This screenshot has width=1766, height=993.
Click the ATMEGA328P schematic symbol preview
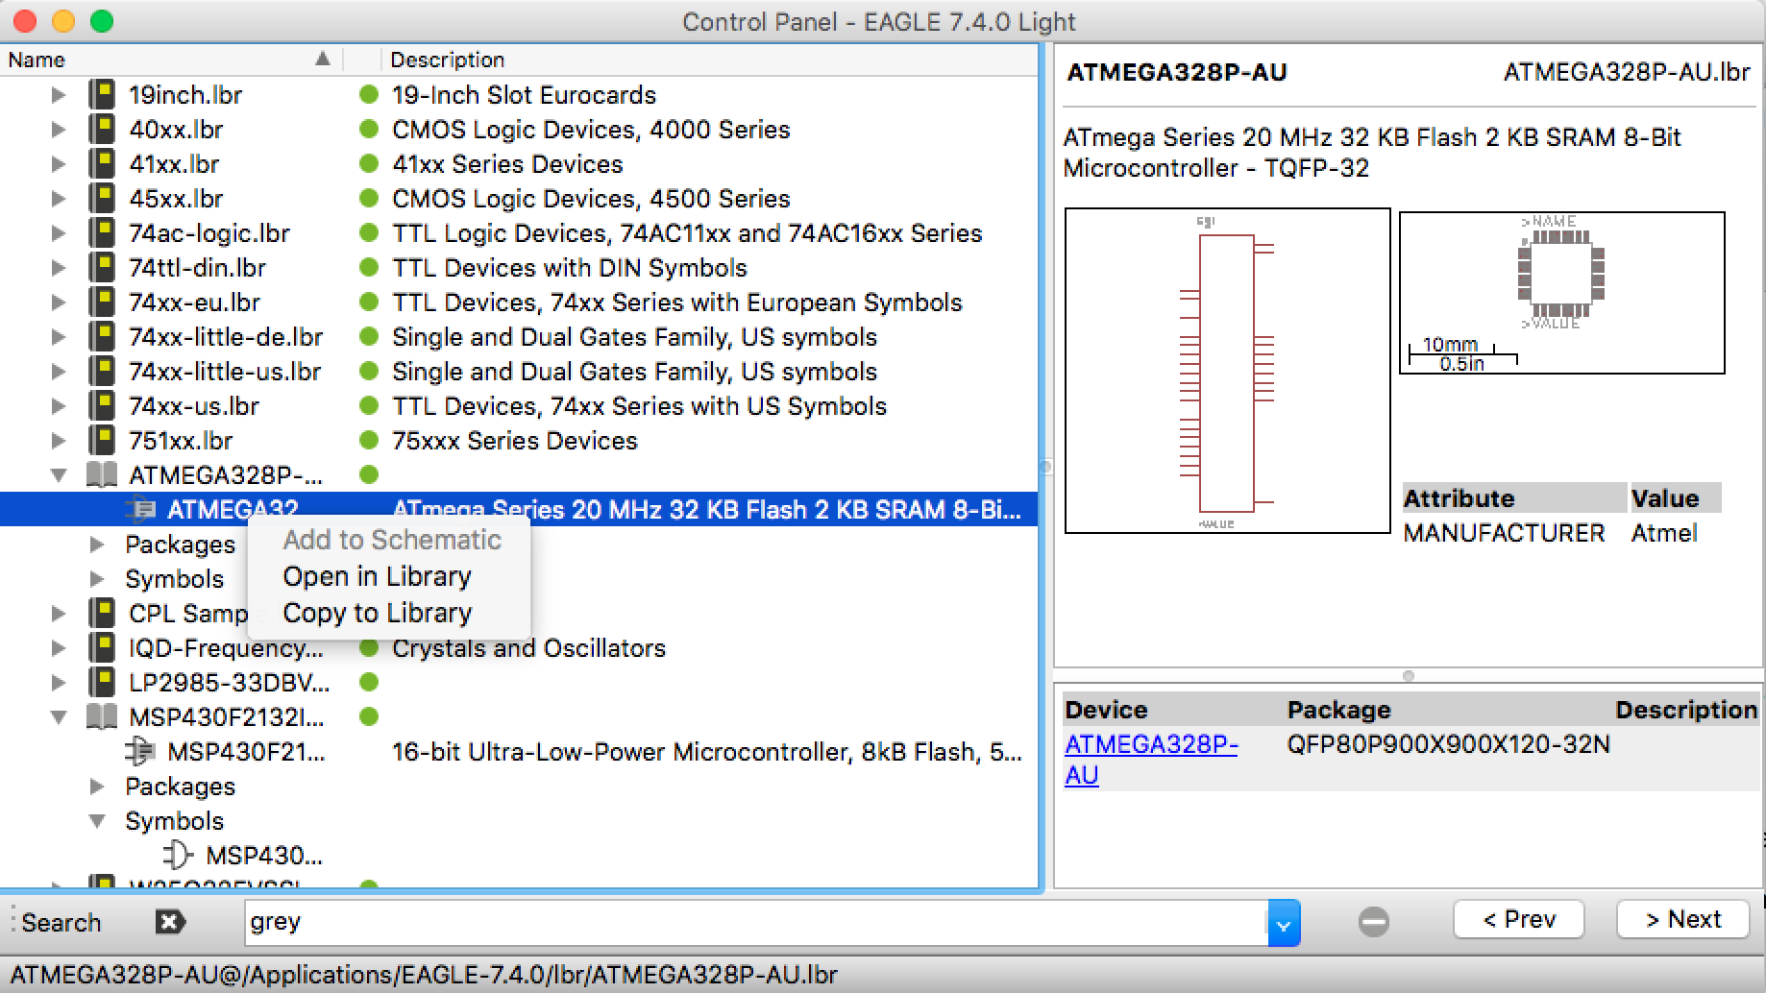(x=1227, y=371)
